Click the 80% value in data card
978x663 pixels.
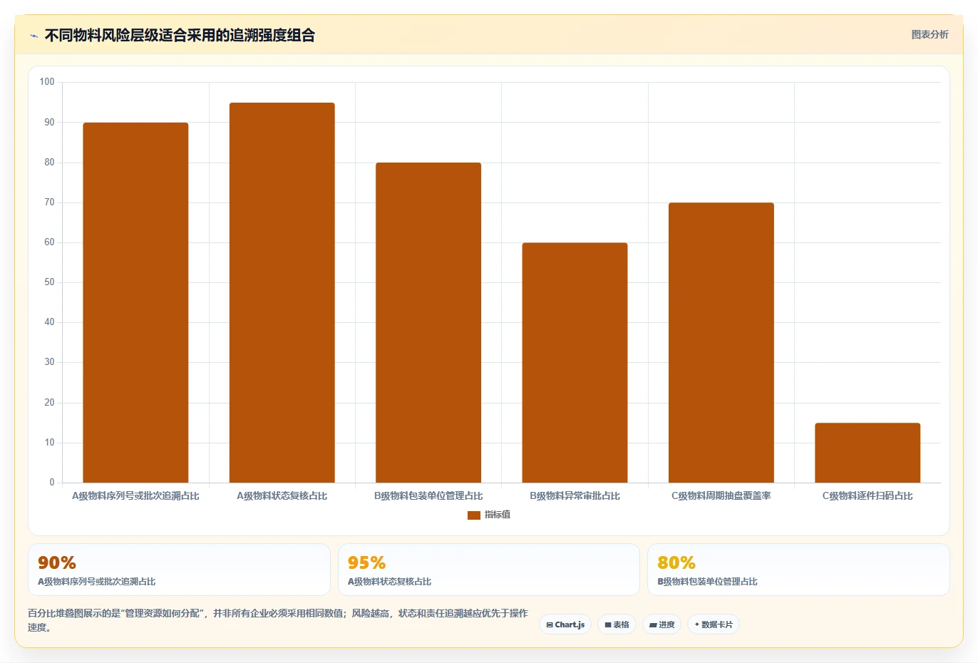[676, 563]
